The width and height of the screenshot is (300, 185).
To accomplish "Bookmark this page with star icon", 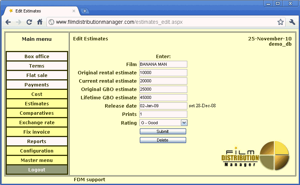I will point(280,22).
